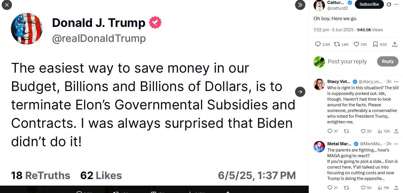This screenshot has height=193, width=403.
Task: Click the Grok icon beside Subscribe
Action: [389, 4]
